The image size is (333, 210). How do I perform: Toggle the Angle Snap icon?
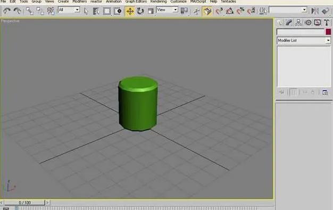tap(230, 11)
